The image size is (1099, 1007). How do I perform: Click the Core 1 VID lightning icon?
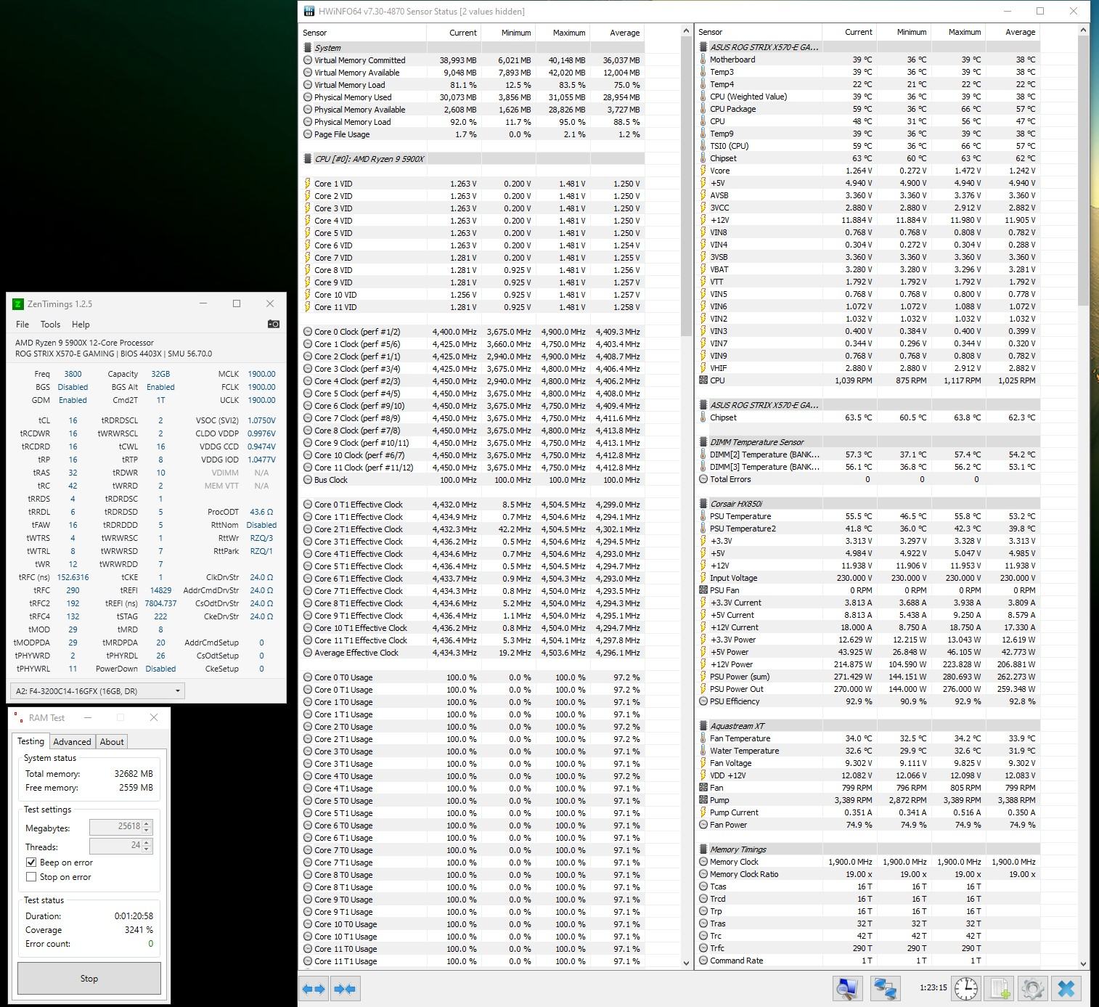tap(308, 184)
